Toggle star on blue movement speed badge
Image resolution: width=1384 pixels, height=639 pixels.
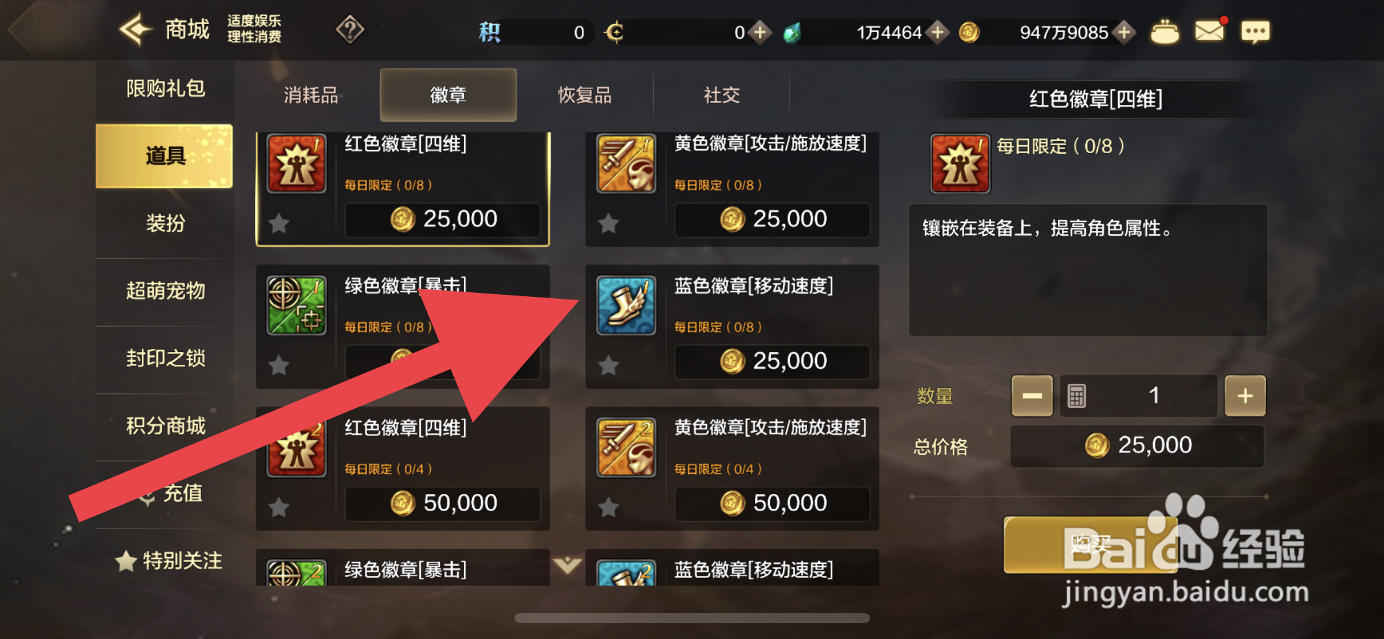click(608, 365)
